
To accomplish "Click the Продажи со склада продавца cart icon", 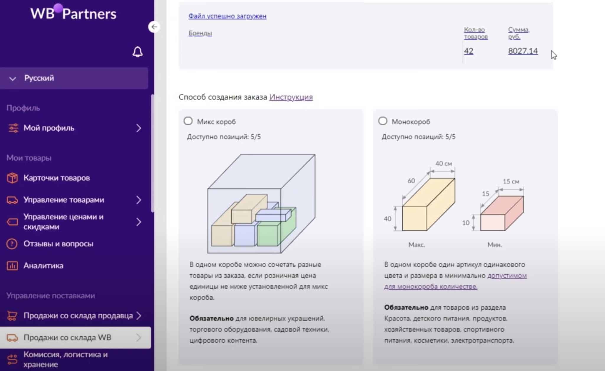I will click(x=12, y=315).
